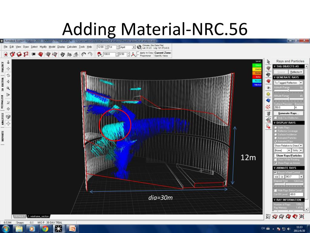
Task: Click the Cut-Off Level input field
Action: [x=296, y=194]
